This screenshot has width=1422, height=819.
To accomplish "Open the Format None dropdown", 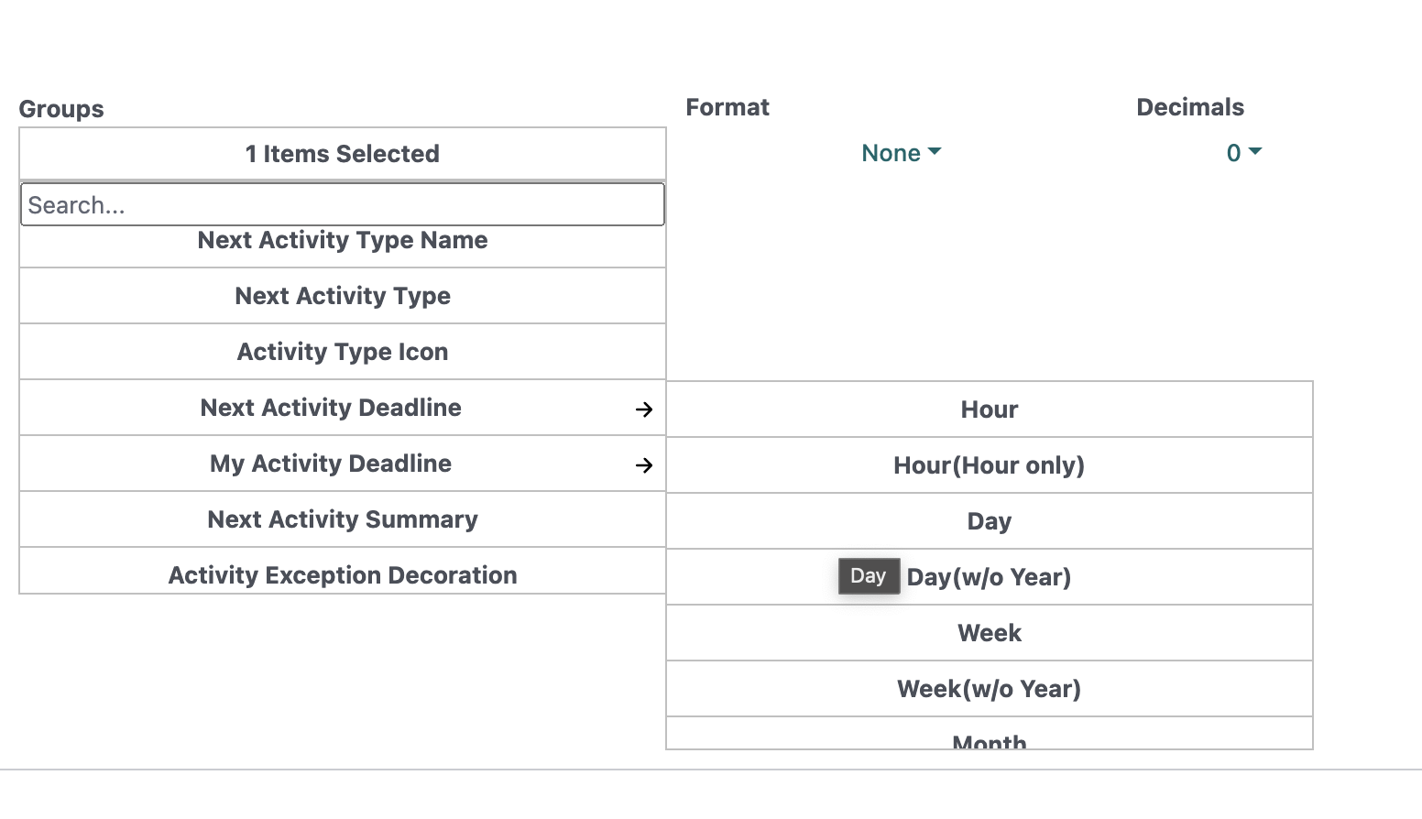I will (x=901, y=153).
